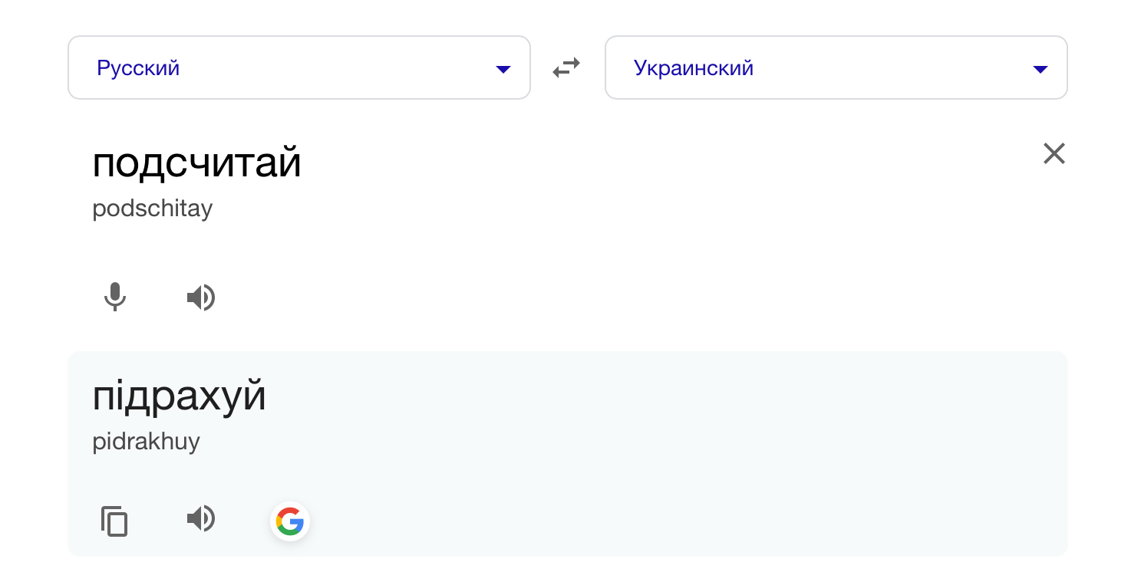Click the transliteration pidrakhuy
This screenshot has width=1128, height=572.
(x=146, y=442)
